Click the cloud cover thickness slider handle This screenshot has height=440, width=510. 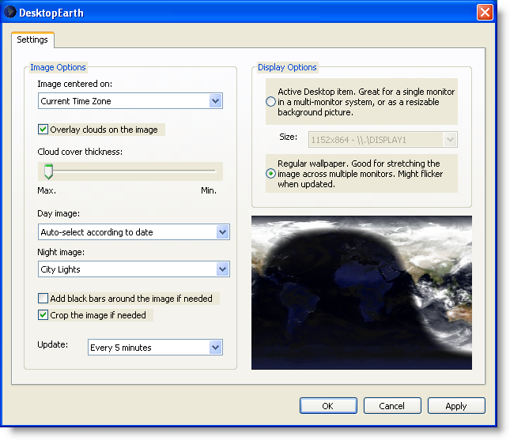click(x=48, y=171)
